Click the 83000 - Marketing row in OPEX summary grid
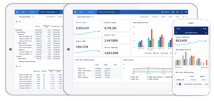 97,78
